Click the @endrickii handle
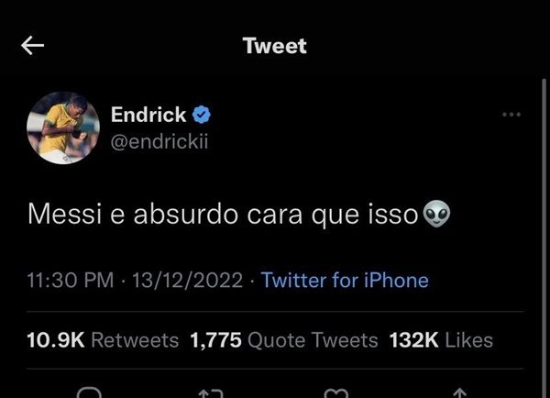Screen dimensions: 550x398 [x=159, y=142]
